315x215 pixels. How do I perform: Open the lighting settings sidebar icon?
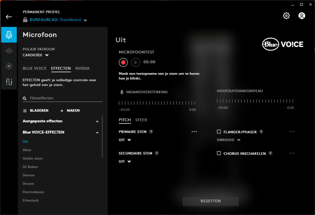pyautogui.click(x=9, y=66)
